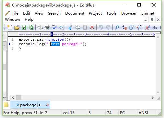
Task: Click the Copy toolbar icon
Action: click(78, 27)
